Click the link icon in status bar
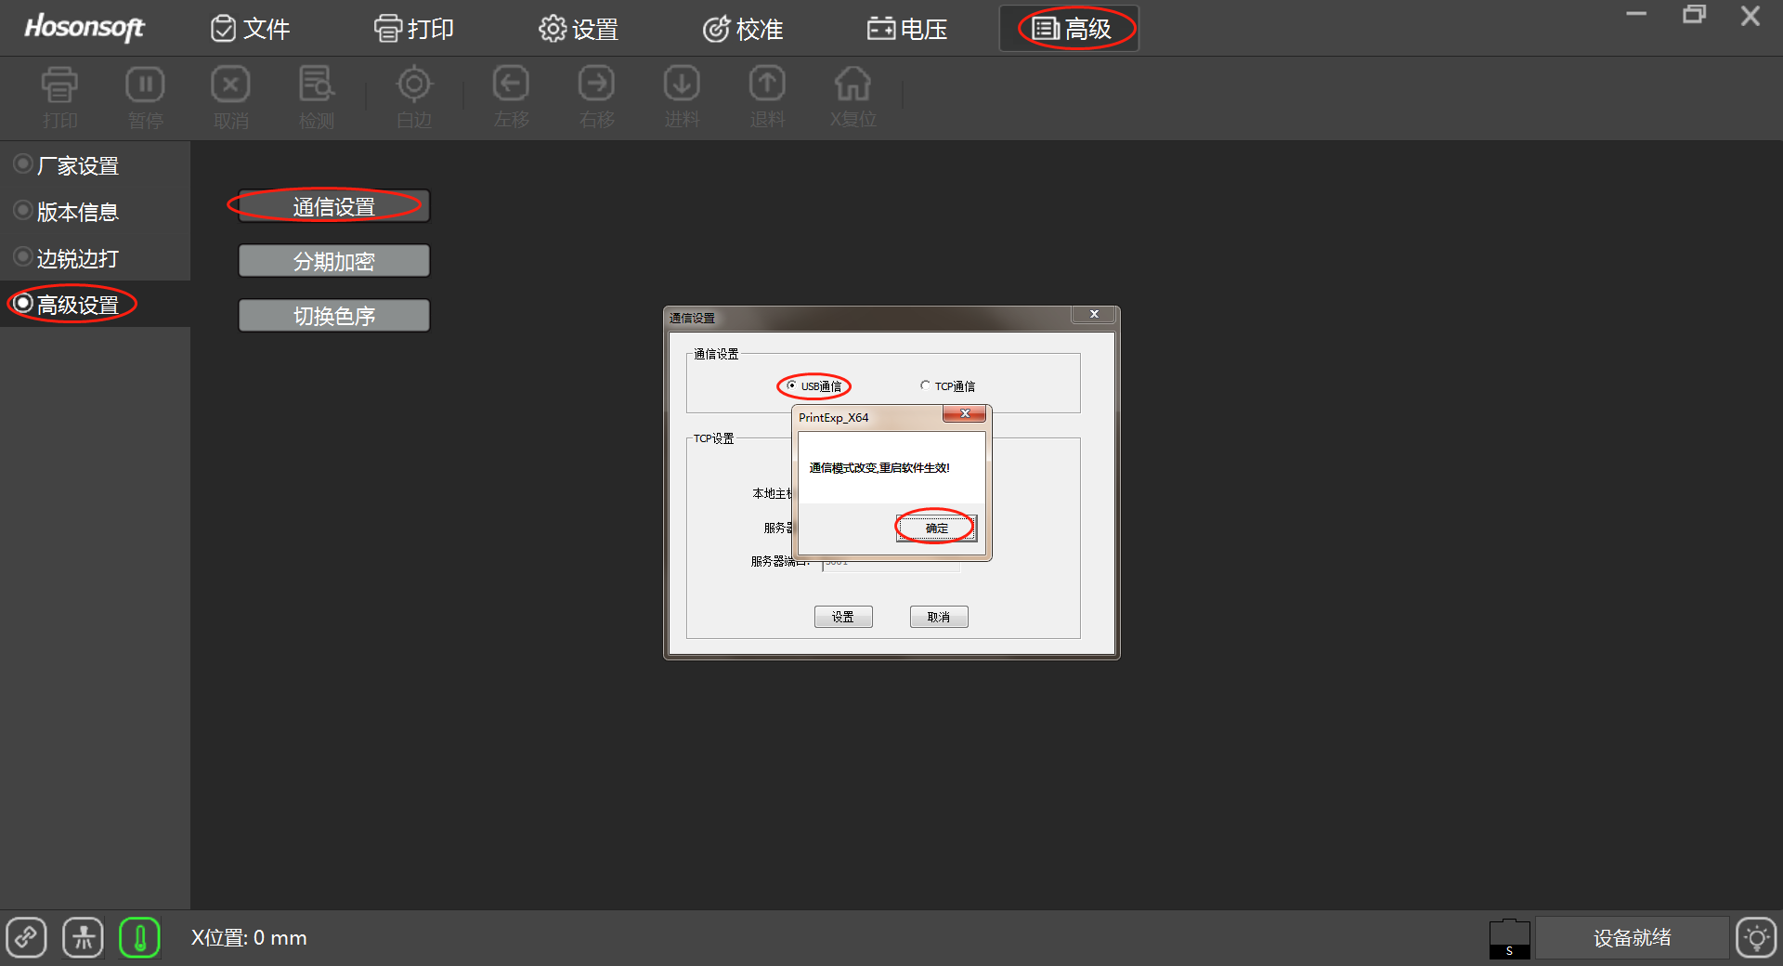This screenshot has width=1783, height=966. pyautogui.click(x=27, y=937)
